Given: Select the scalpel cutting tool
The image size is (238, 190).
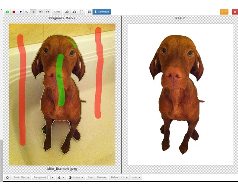Looking at the screenshot, I should point(27,12).
